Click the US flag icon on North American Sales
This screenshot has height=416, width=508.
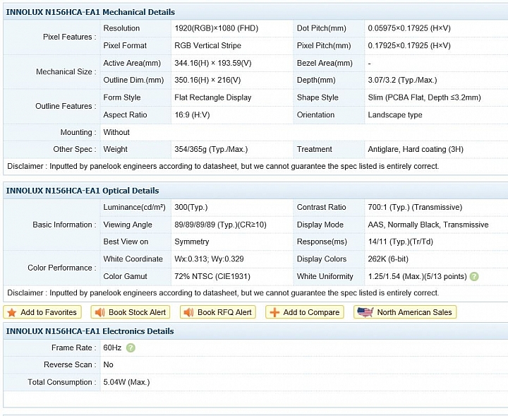pos(365,312)
